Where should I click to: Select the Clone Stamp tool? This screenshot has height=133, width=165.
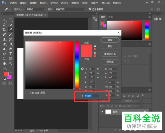[x=4, y=39]
